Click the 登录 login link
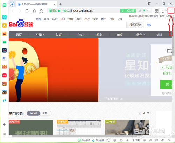175x143 pixels. [x=162, y=16]
